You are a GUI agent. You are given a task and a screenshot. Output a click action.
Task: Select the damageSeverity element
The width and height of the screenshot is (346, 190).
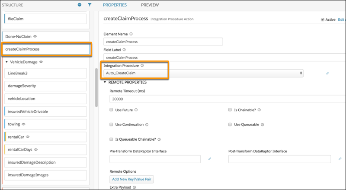[x=45, y=86]
